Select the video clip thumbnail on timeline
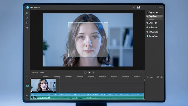188x106 pixels. coord(43,86)
